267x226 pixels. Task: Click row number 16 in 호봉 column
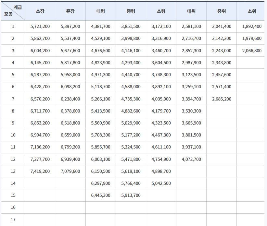point(13,208)
